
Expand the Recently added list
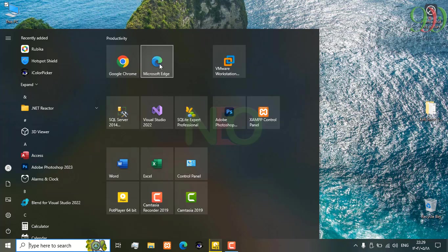[x=29, y=85]
